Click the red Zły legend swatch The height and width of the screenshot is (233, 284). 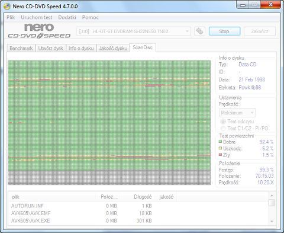(x=221, y=155)
